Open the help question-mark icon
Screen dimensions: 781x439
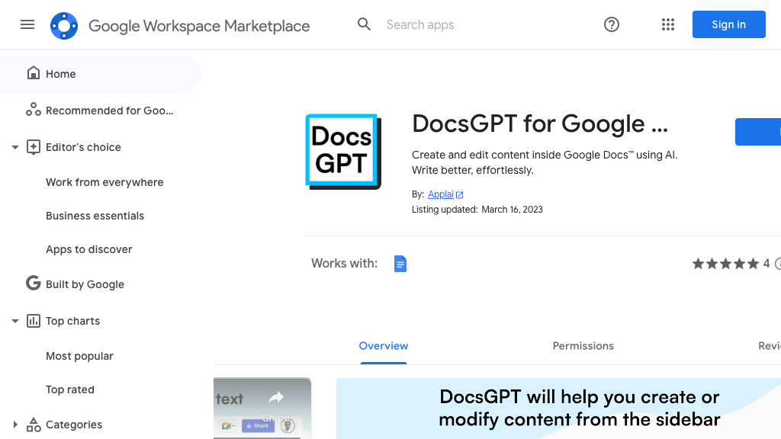(x=611, y=24)
